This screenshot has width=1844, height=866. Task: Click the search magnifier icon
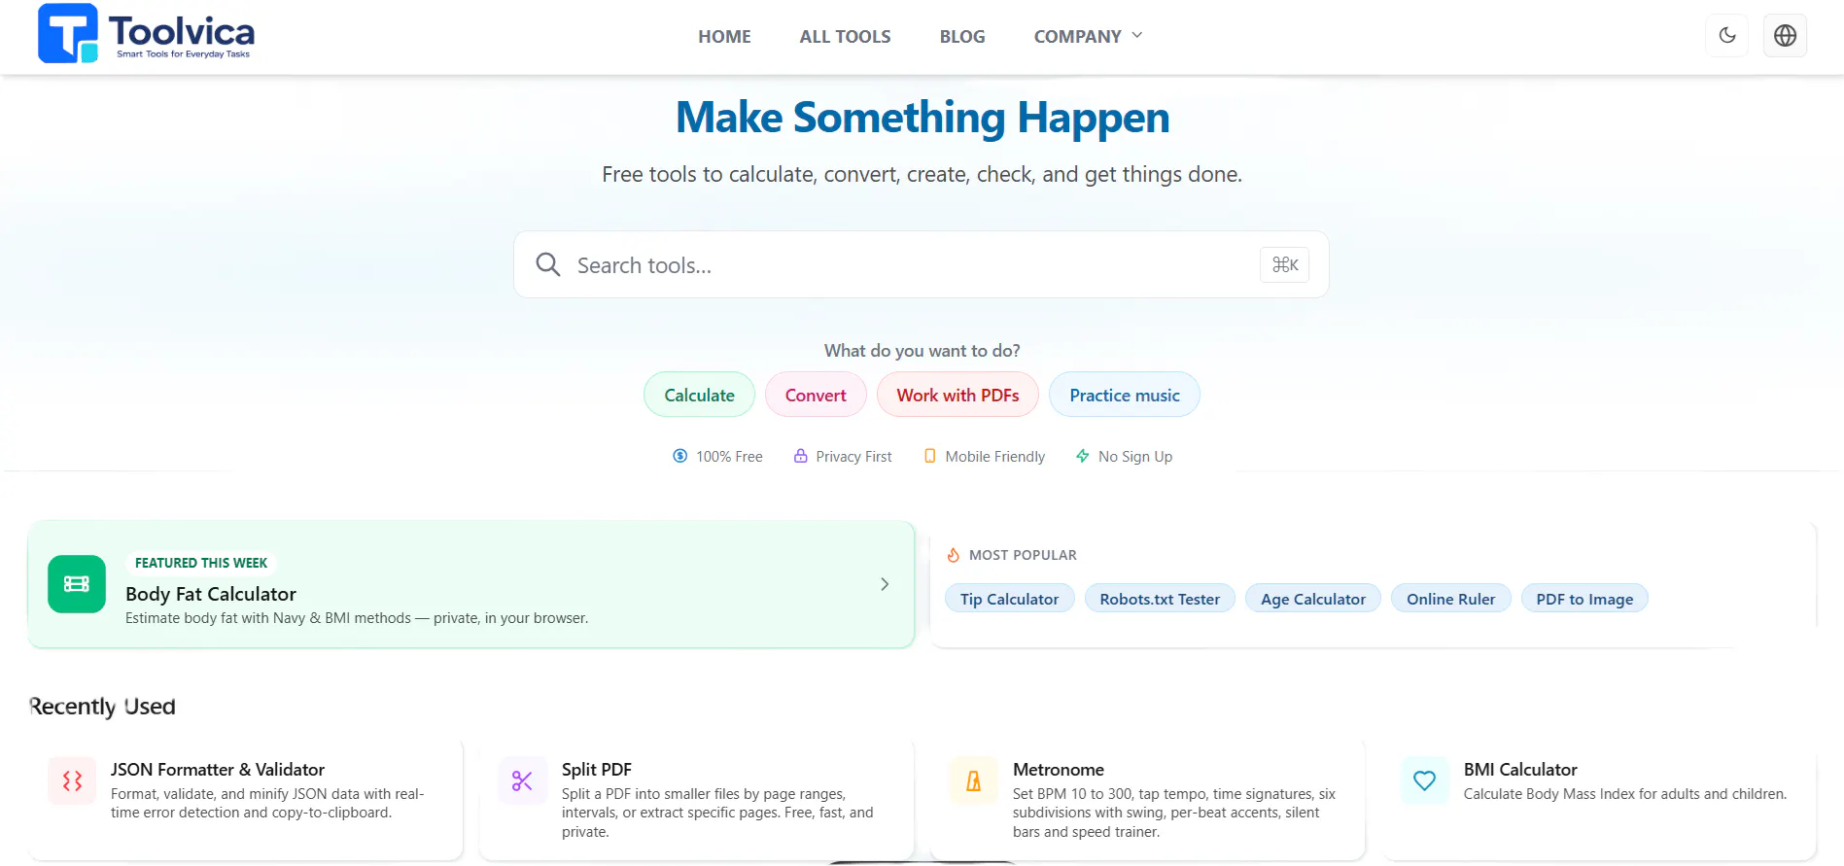[548, 264]
